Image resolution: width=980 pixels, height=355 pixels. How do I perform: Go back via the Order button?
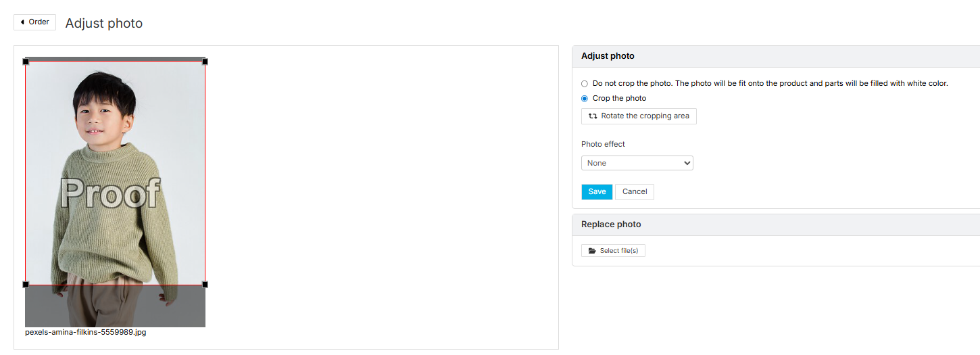pyautogui.click(x=34, y=22)
